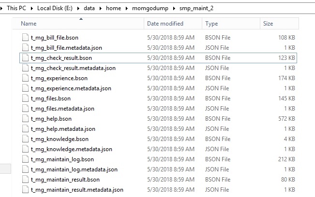Sort files by the Size column header
This screenshot has height=197, width=315.
(x=280, y=24)
